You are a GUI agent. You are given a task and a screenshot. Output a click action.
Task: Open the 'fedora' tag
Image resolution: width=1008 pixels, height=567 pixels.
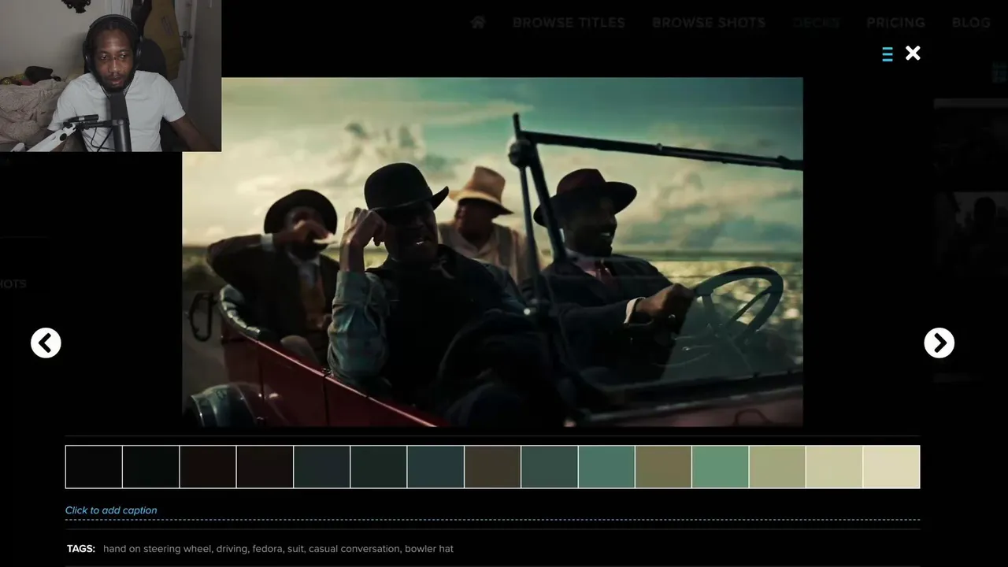click(x=267, y=549)
